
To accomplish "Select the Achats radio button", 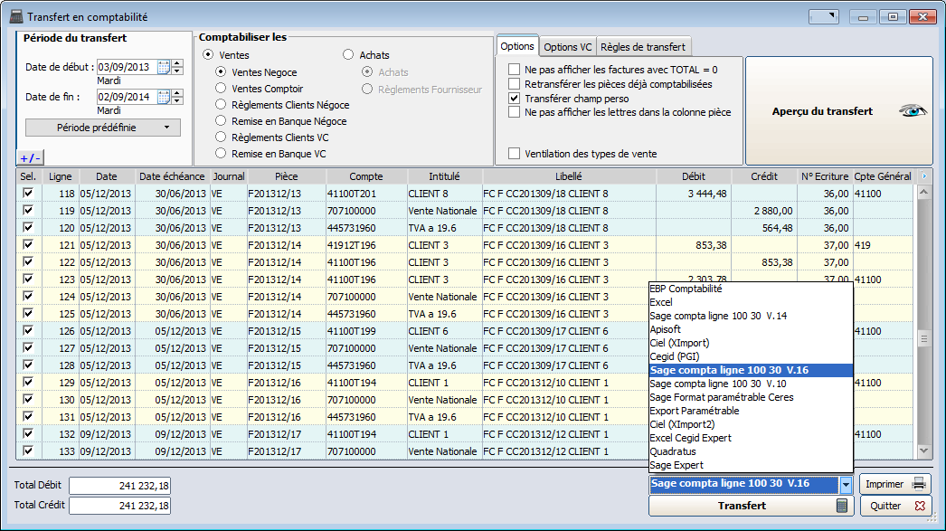I will tap(348, 55).
